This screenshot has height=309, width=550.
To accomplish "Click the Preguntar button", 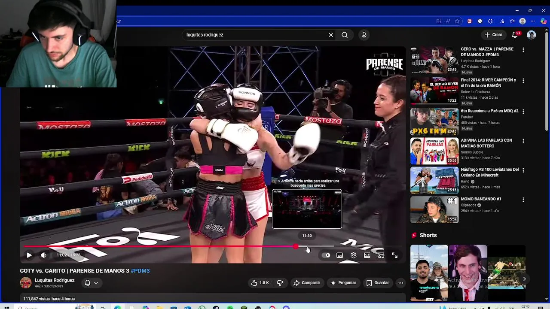I will click(343, 283).
